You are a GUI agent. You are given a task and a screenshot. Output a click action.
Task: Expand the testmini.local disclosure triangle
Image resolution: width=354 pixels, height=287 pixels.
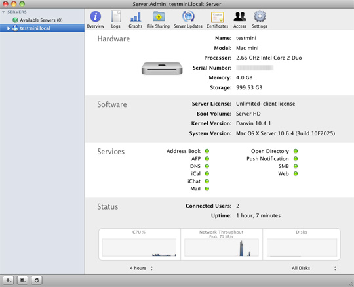pyautogui.click(x=9, y=28)
